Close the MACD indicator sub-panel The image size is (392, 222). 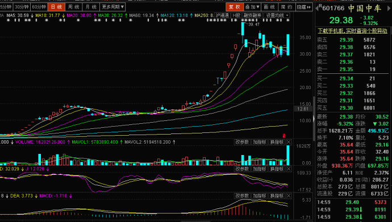[289, 196]
